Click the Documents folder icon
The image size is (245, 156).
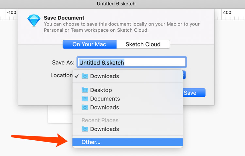(x=85, y=99)
